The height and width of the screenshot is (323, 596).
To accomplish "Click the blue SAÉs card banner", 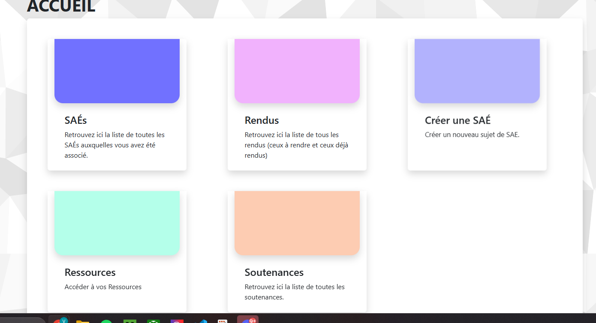I will [x=117, y=71].
